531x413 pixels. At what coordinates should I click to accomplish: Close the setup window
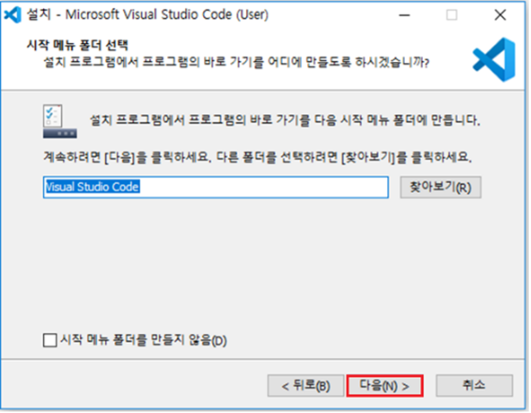(500, 15)
